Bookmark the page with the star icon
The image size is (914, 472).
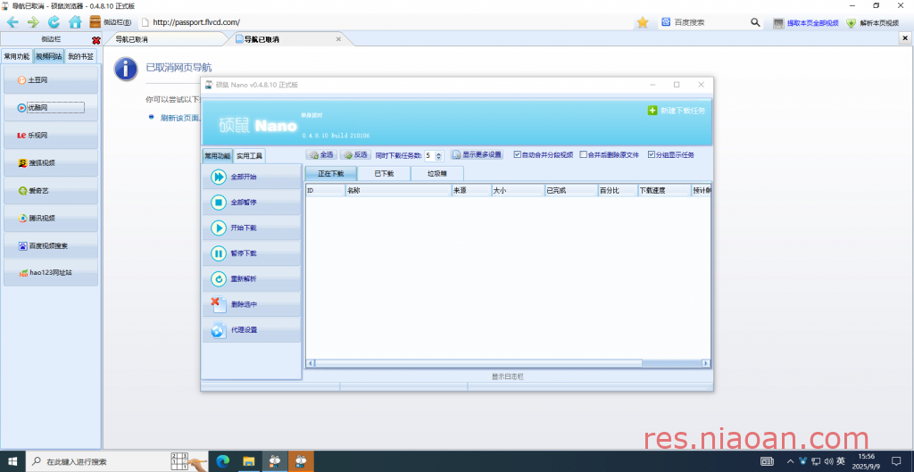click(643, 22)
